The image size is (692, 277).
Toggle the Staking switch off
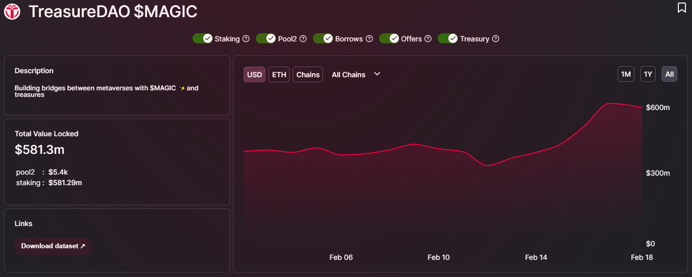202,38
